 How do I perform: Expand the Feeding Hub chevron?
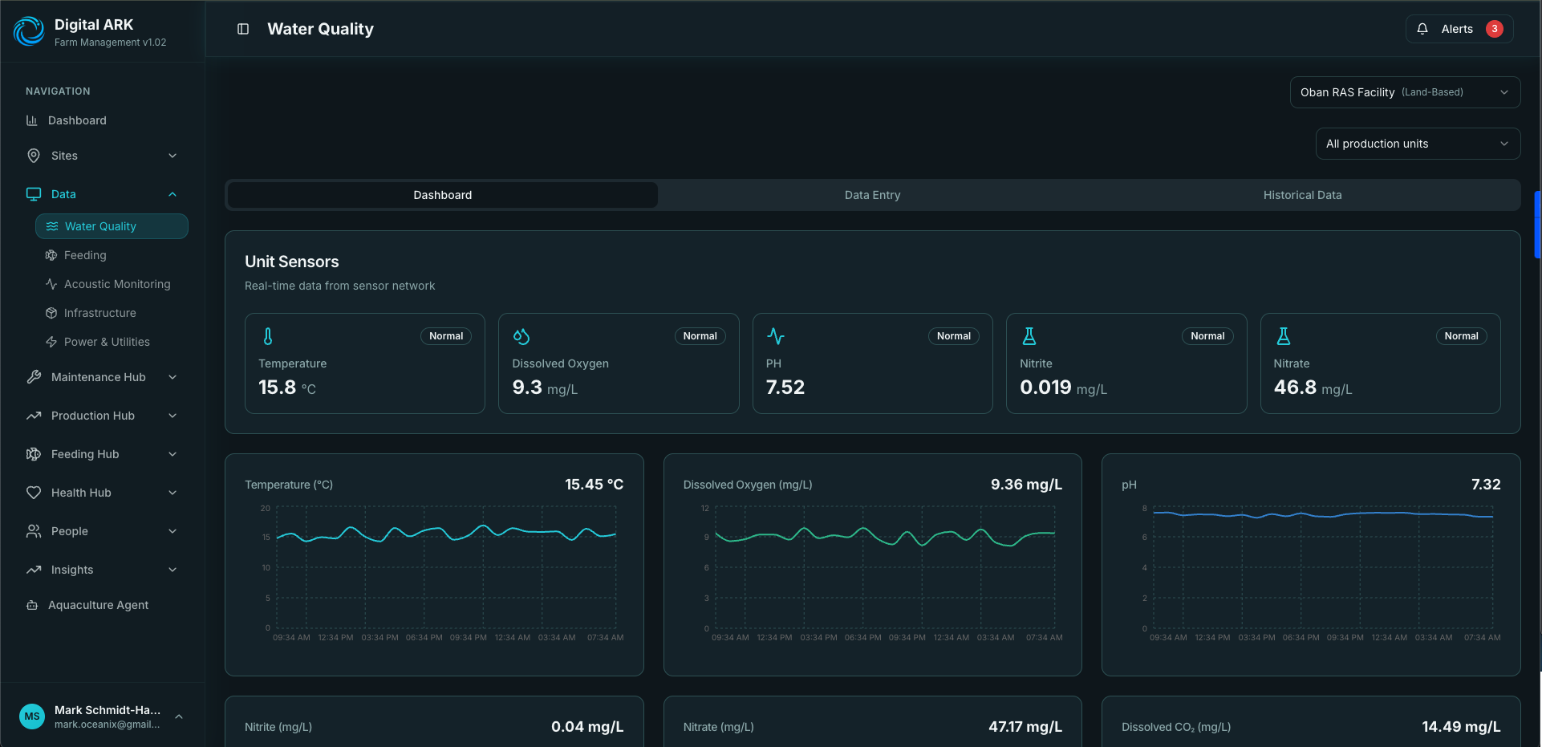[x=172, y=454]
